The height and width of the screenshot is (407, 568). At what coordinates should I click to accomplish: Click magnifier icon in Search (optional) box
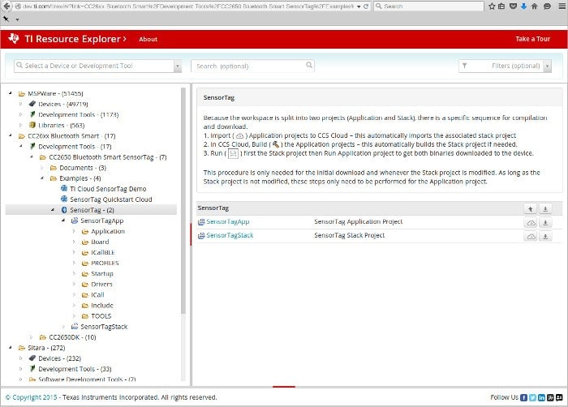point(309,65)
